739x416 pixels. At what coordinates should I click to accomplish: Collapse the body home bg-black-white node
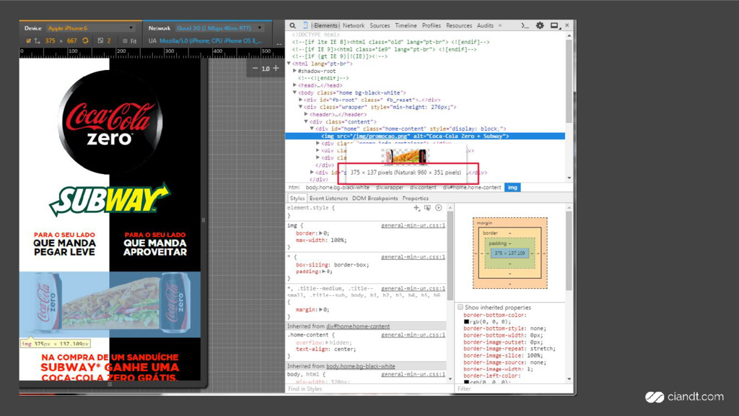[294, 92]
